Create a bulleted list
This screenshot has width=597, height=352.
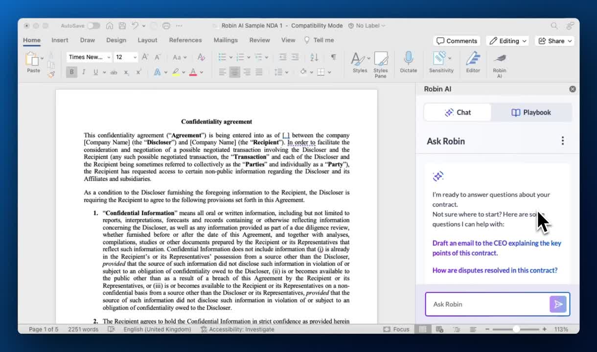(x=222, y=57)
